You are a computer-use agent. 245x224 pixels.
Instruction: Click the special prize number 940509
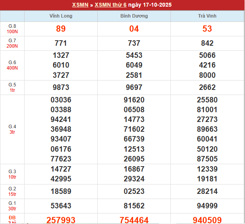pyautogui.click(x=207, y=220)
